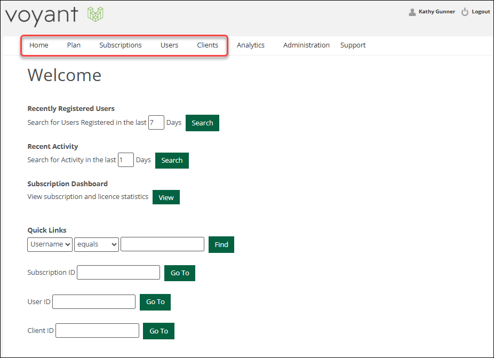Focus the recent activity days field
The height and width of the screenshot is (358, 494).
tap(126, 160)
